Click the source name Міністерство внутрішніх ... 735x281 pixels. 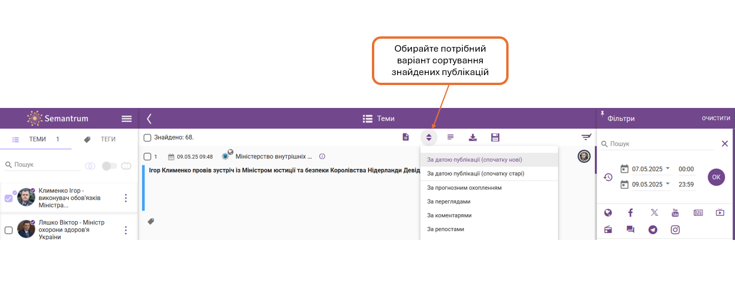(x=274, y=157)
